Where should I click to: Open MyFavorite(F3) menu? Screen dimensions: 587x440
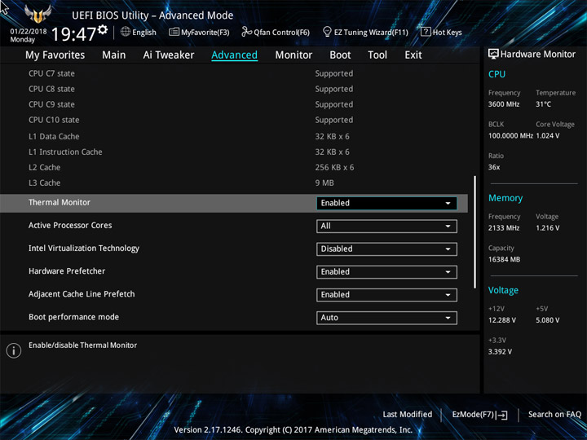click(199, 32)
